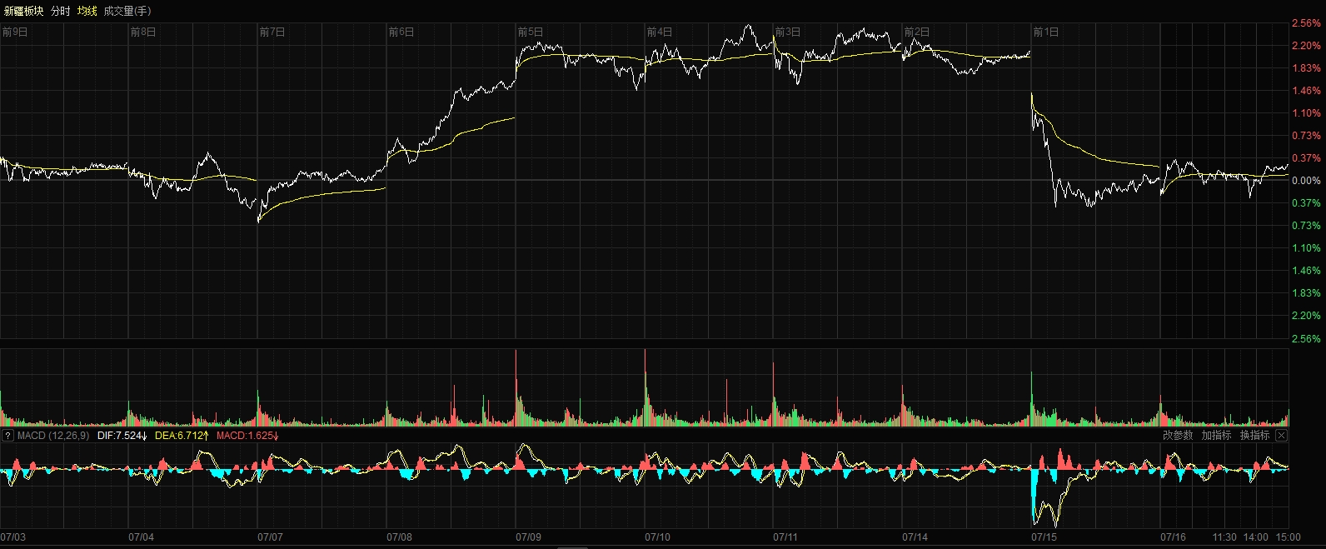Click the yellow DEA:6.712 value label

(181, 436)
